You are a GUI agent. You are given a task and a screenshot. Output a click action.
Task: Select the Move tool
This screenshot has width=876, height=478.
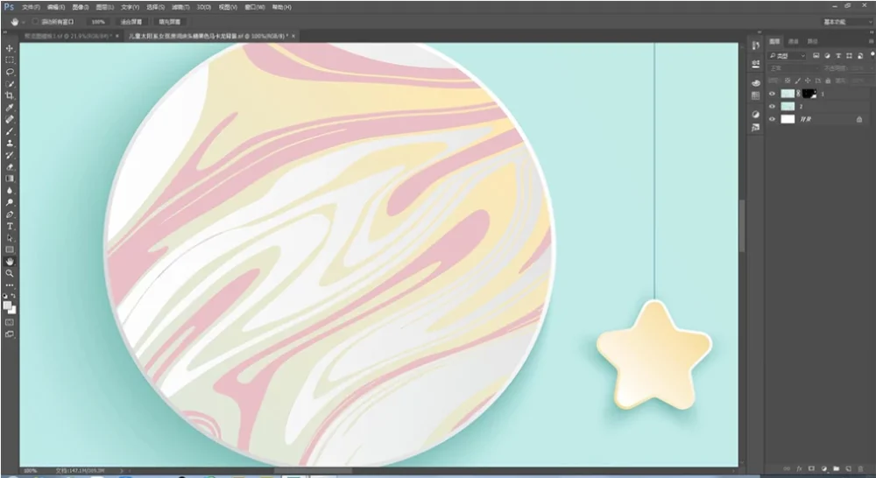point(10,48)
